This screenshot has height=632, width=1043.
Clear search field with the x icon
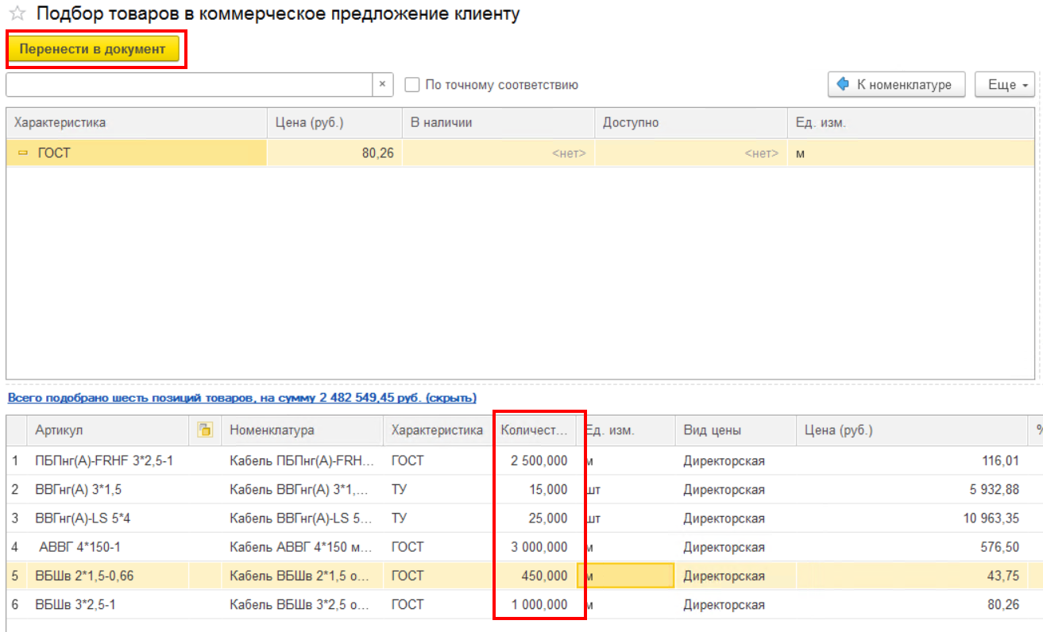pyautogui.click(x=383, y=85)
